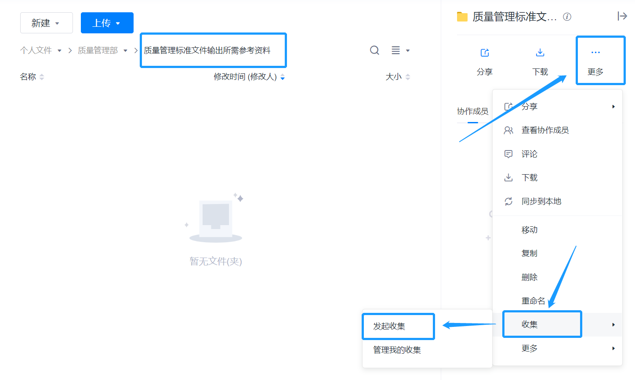
Task: Click current folder breadcrumb 质量管理标准文件输出所需参考资料
Action: [x=207, y=50]
